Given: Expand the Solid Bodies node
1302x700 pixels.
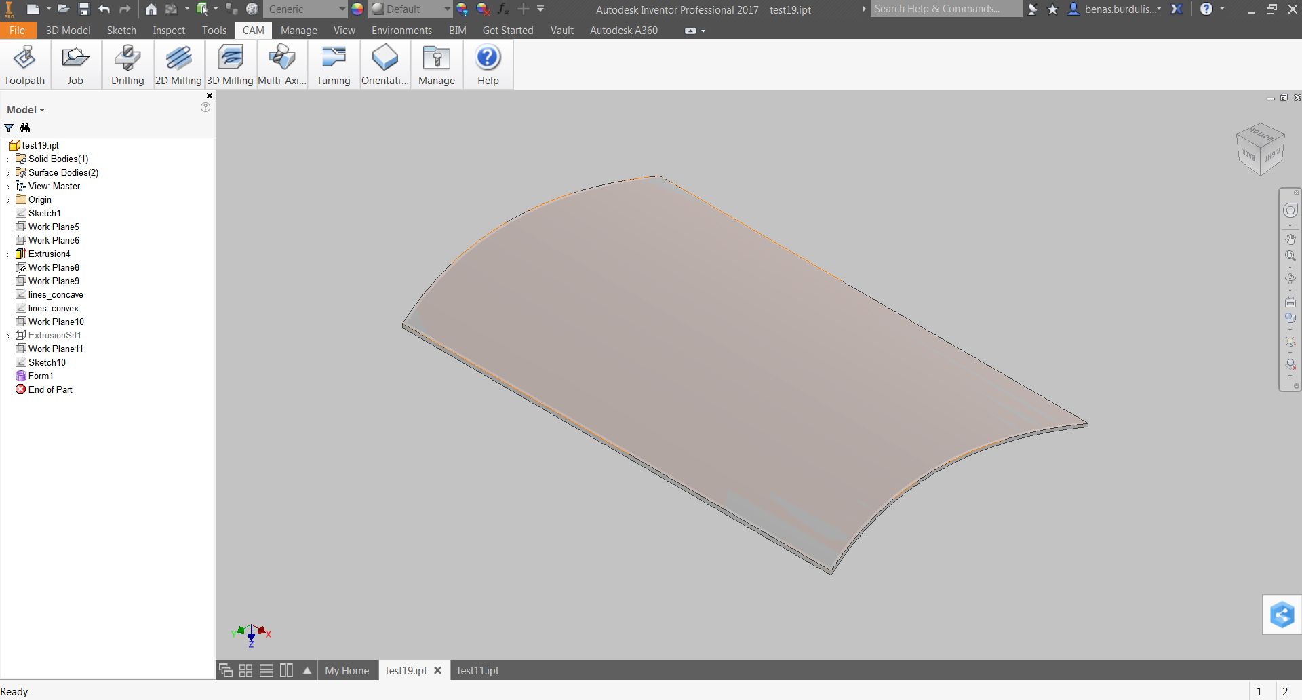Looking at the screenshot, I should [x=7, y=159].
